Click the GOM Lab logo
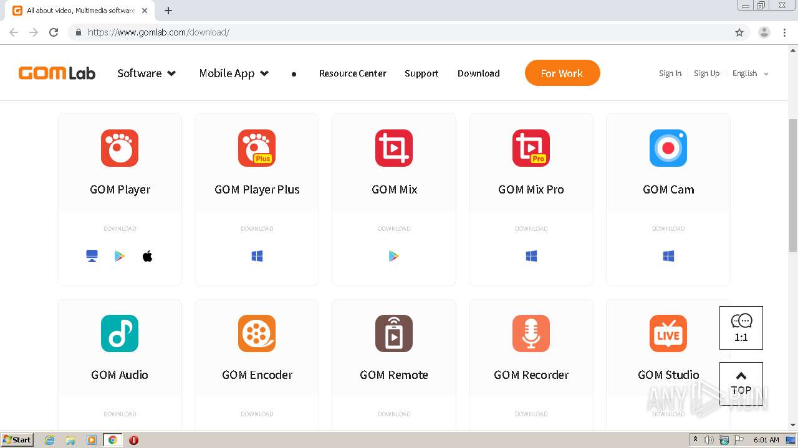The image size is (798, 448). tap(57, 73)
